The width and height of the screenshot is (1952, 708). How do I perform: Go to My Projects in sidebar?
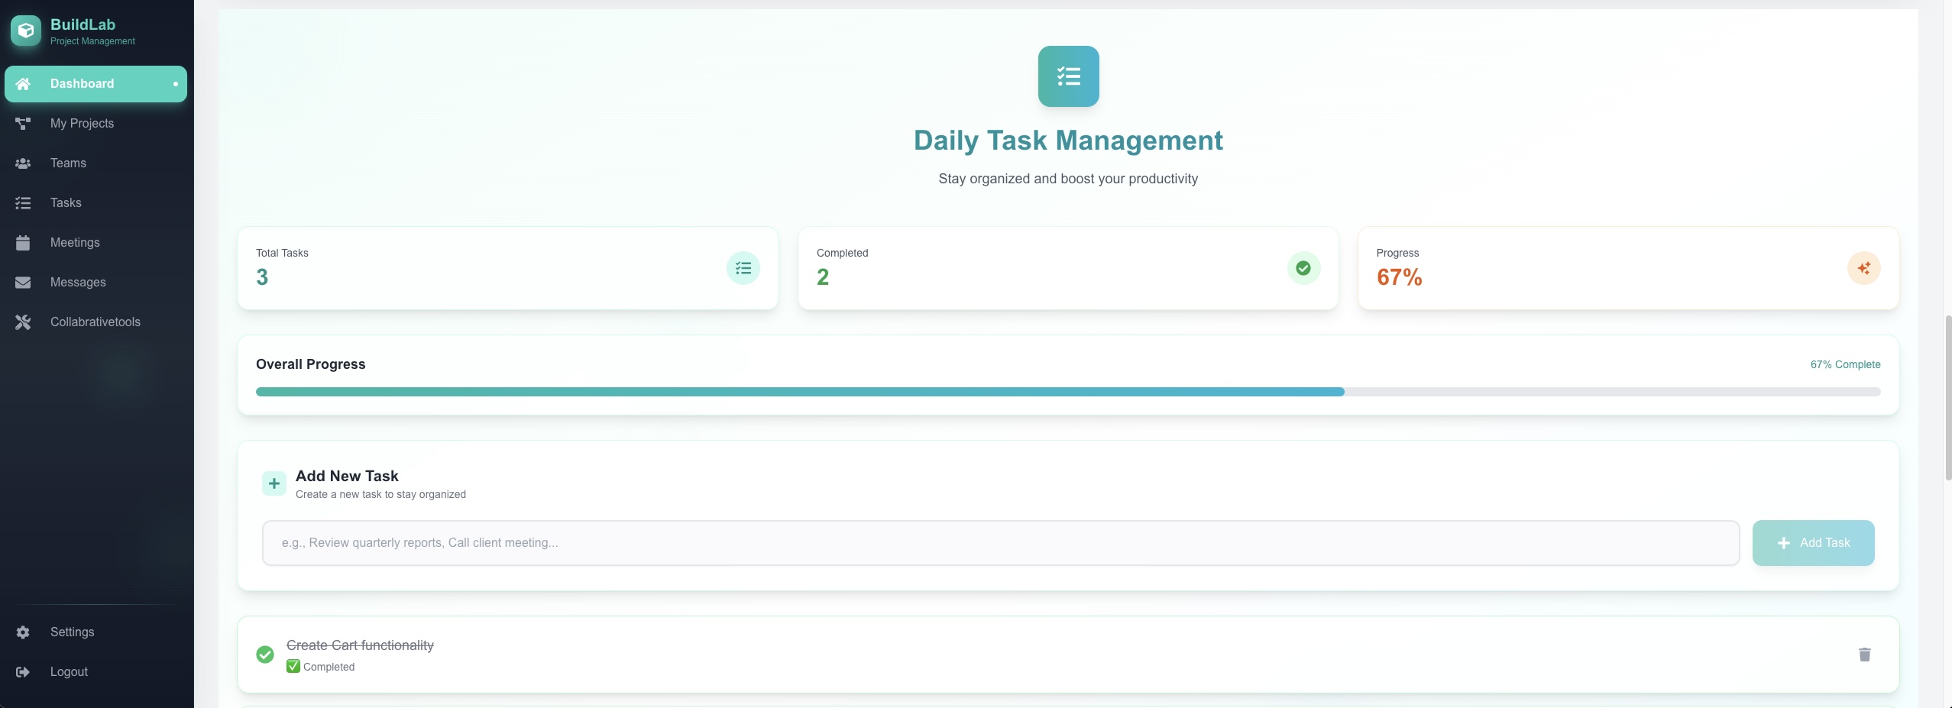82,124
